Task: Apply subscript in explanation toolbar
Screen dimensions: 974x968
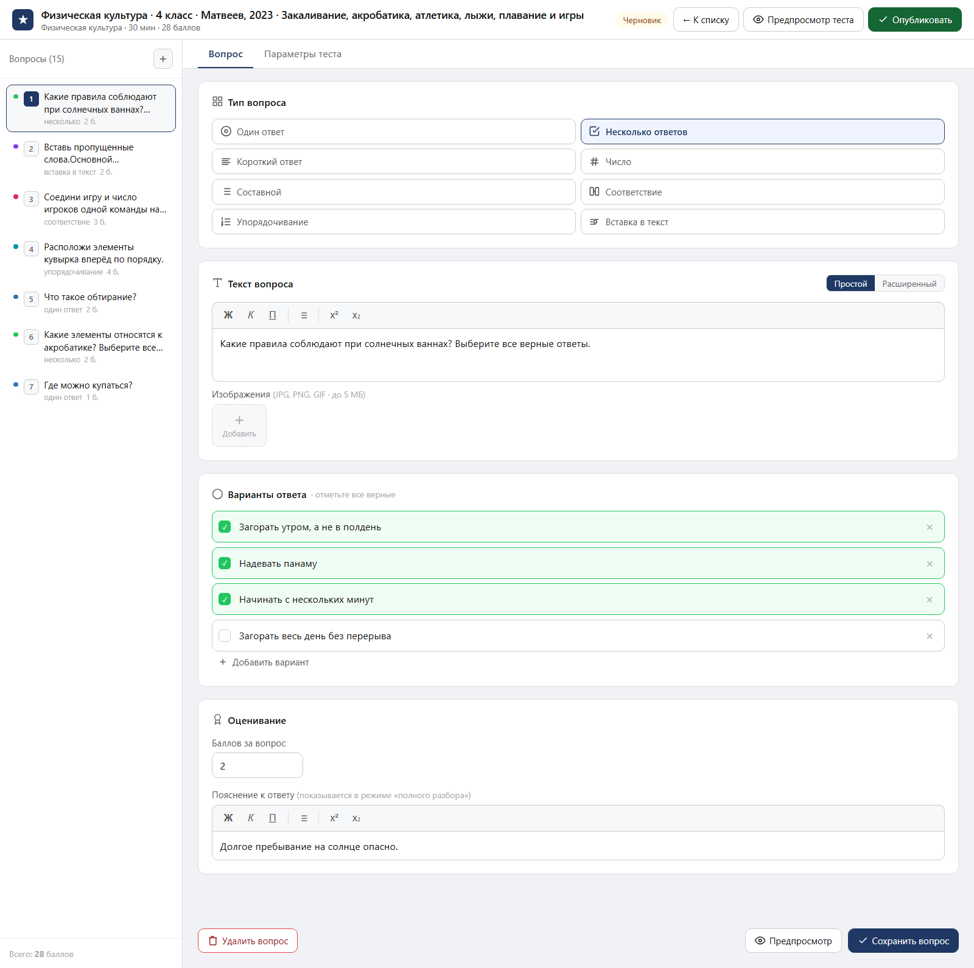Action: (356, 818)
